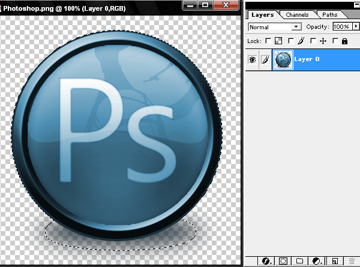Create new fill or adjustment layer

pyautogui.click(x=317, y=261)
